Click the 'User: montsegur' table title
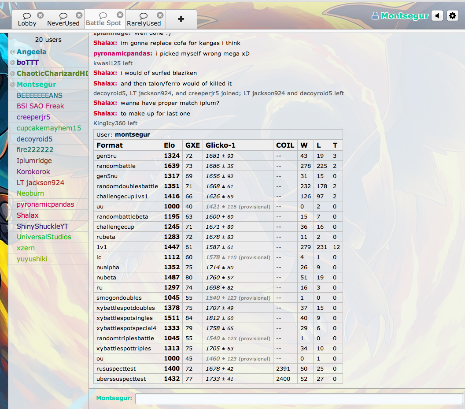465x409 pixels. [x=123, y=134]
